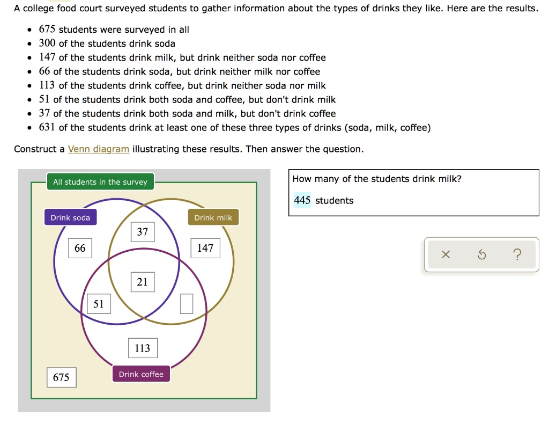Select the 675 total box

(x=61, y=377)
